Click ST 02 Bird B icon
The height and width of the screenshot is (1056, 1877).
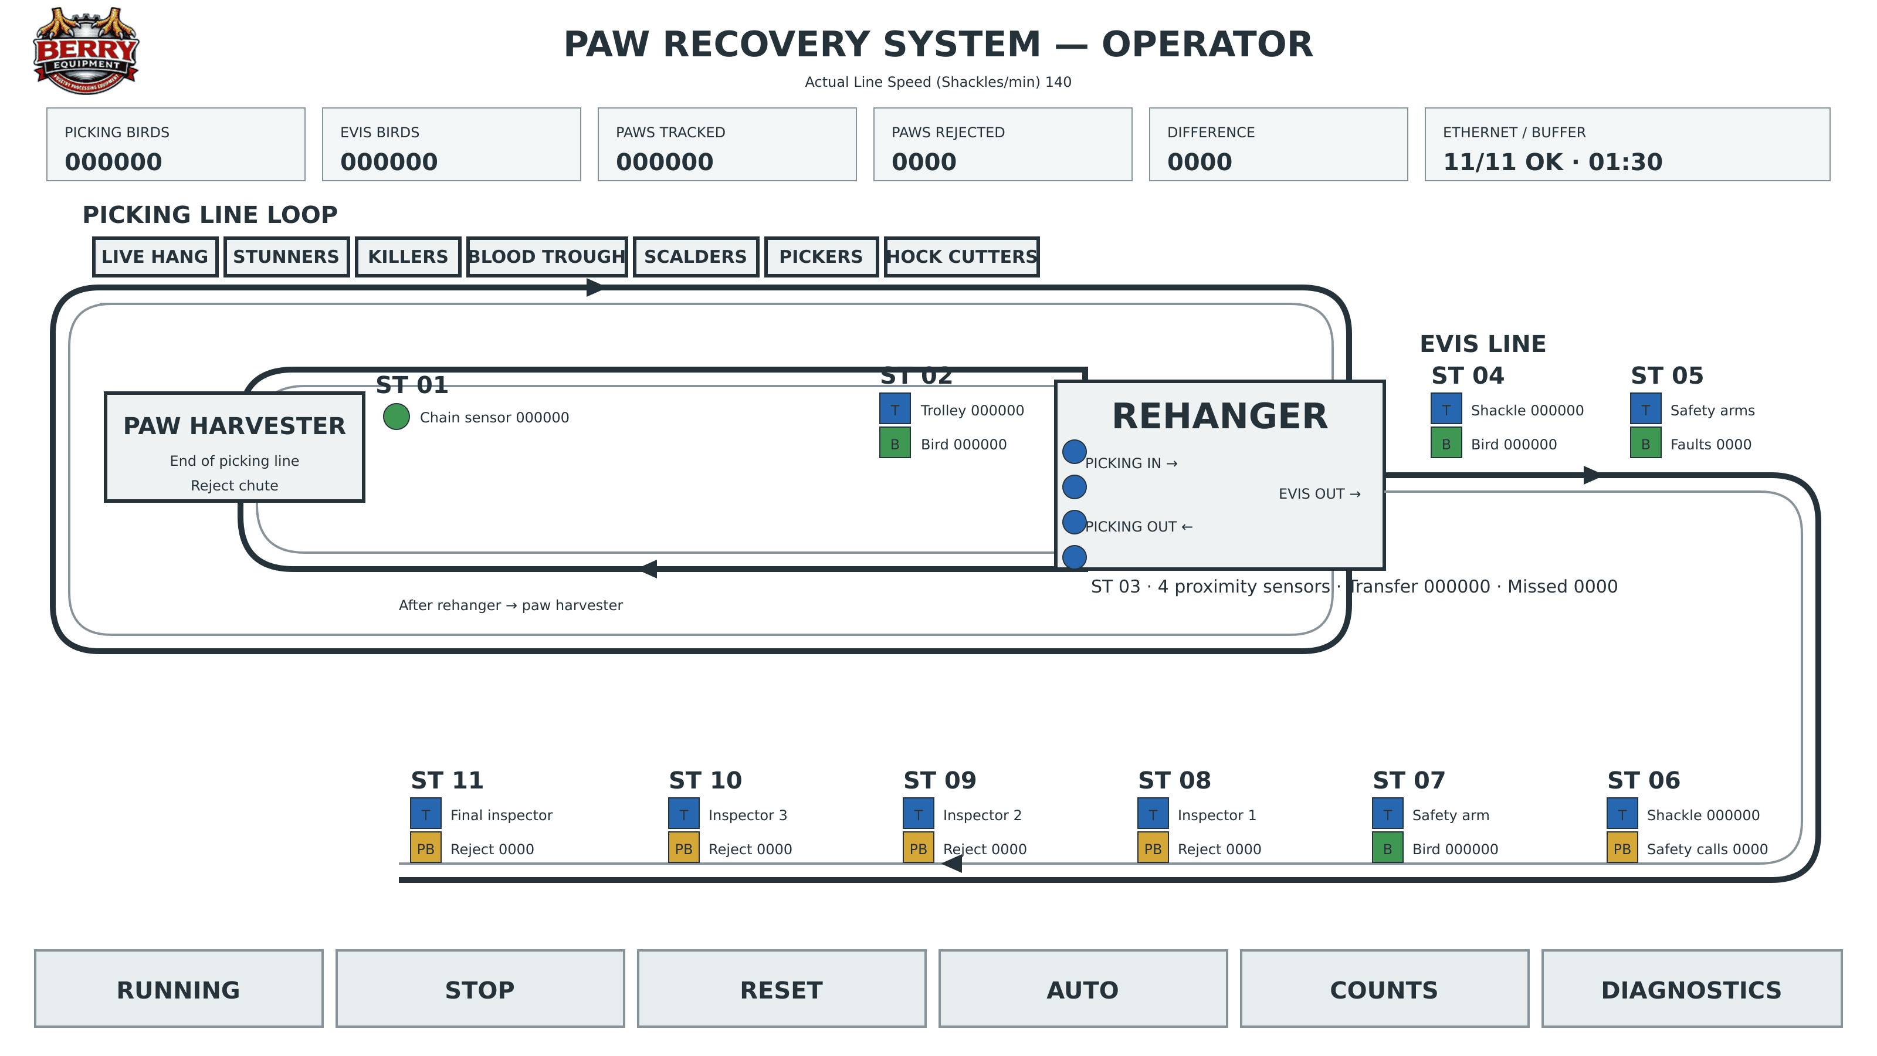coord(895,443)
